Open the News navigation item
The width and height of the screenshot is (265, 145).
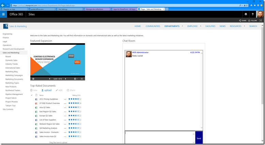(222, 26)
